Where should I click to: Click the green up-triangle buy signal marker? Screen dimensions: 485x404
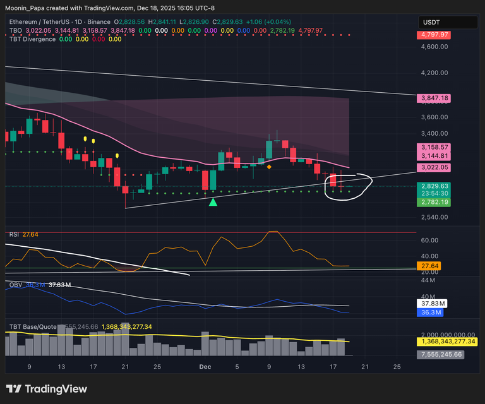coord(213,202)
